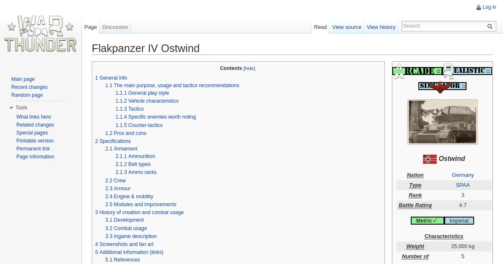Go to Main page in sidebar

coord(23,79)
